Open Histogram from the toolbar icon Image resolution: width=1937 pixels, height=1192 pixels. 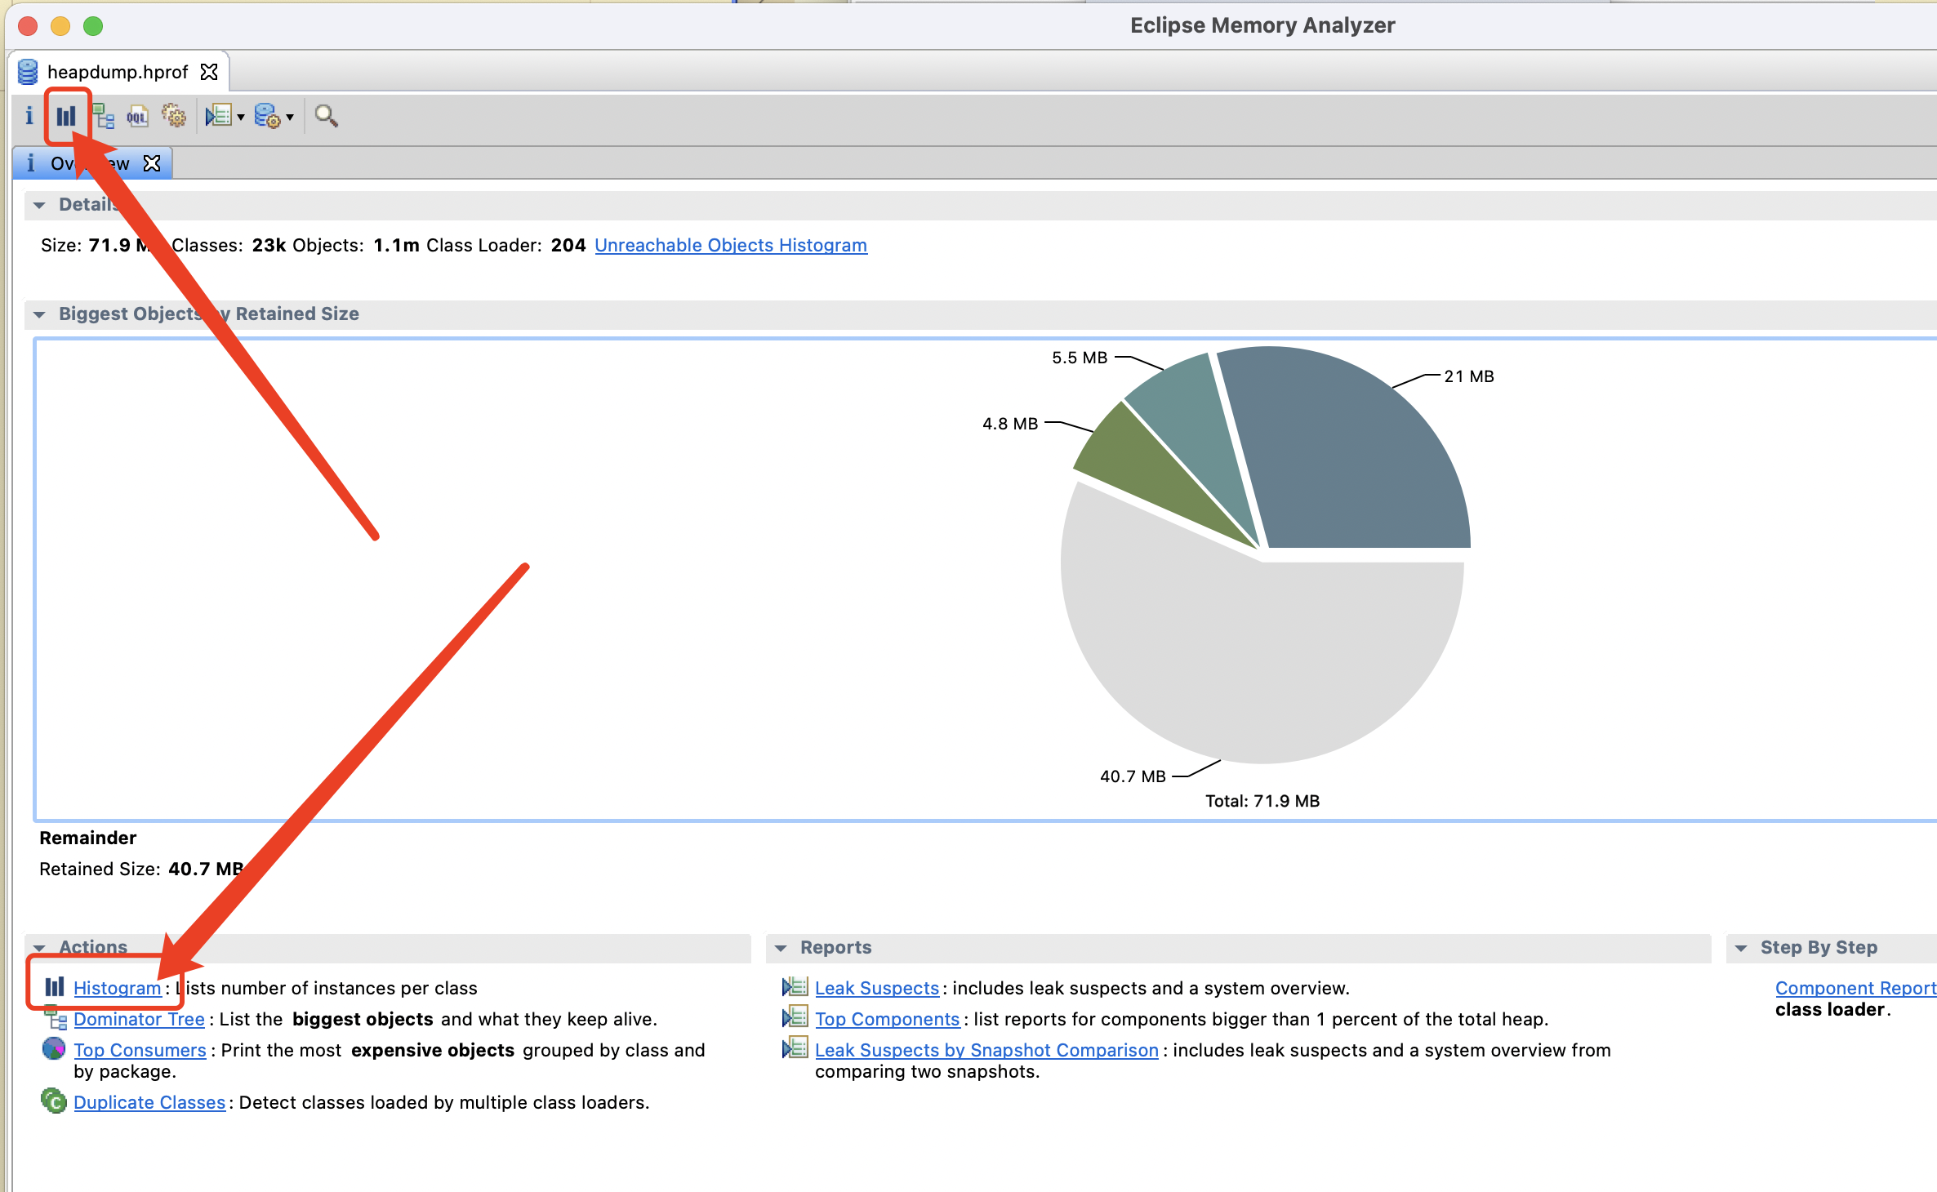click(x=66, y=116)
